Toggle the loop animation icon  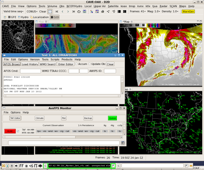79,12
